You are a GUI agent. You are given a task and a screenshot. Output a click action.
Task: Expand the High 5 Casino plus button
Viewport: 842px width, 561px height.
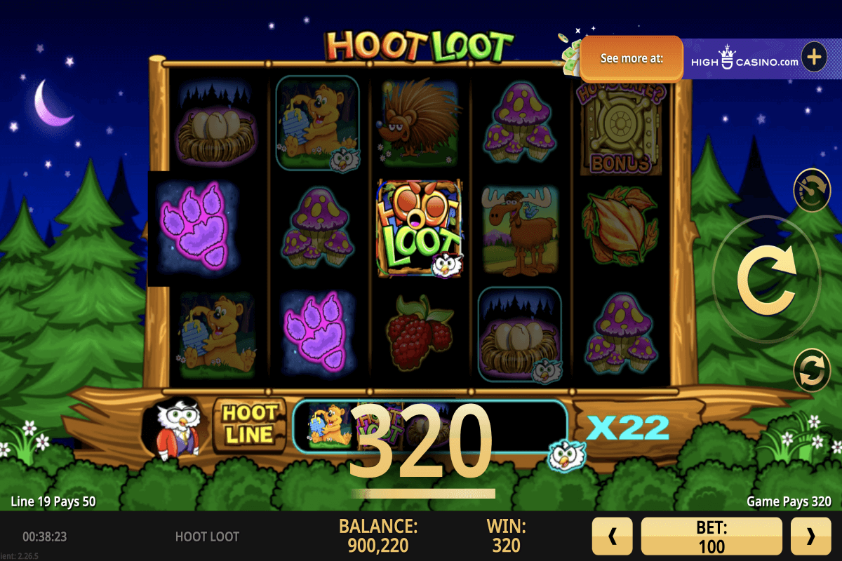(x=814, y=58)
